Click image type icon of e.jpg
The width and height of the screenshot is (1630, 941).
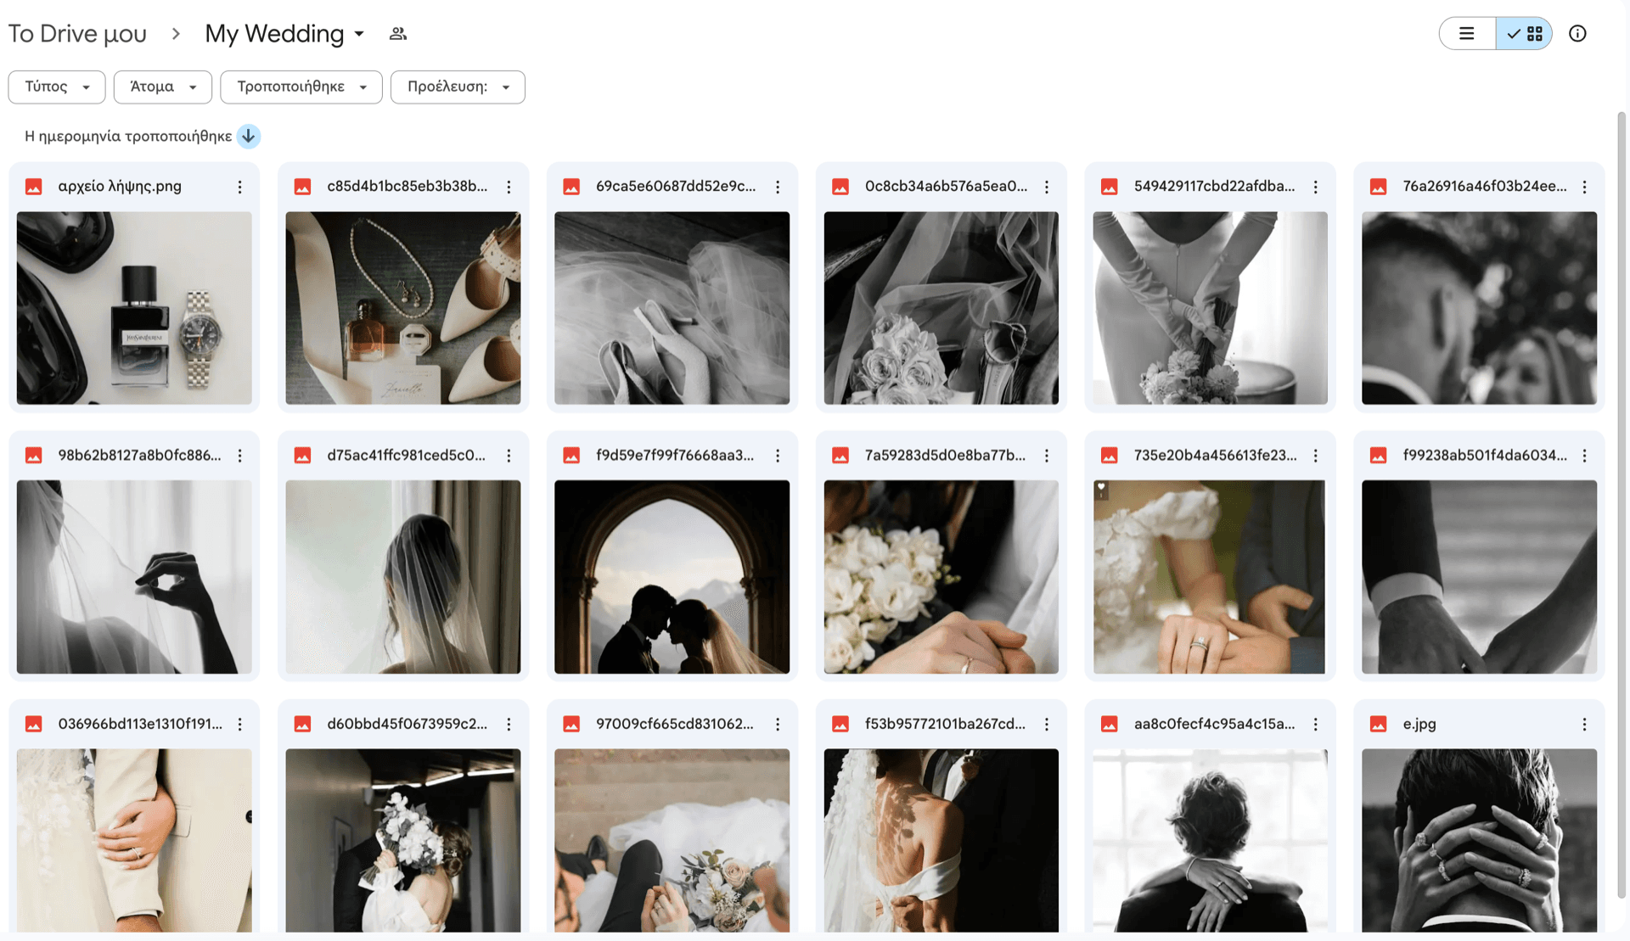point(1379,724)
